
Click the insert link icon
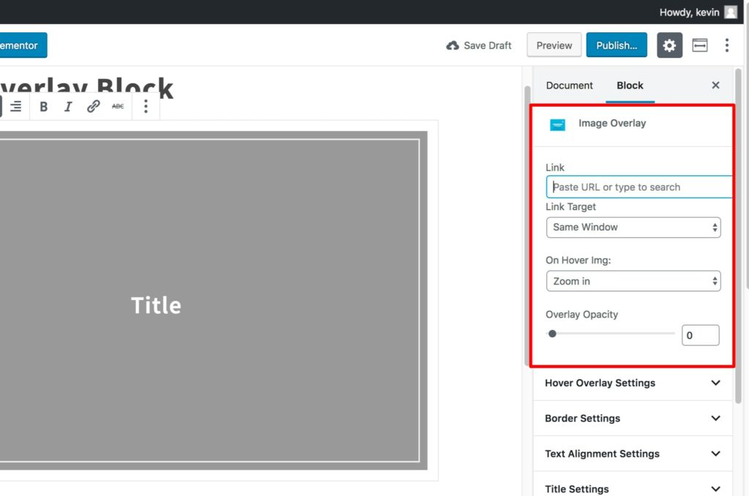(x=93, y=107)
